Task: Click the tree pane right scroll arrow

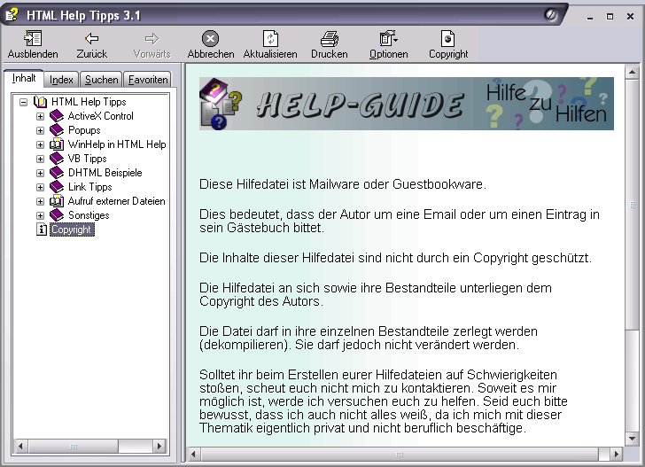Action: pyautogui.click(x=159, y=446)
